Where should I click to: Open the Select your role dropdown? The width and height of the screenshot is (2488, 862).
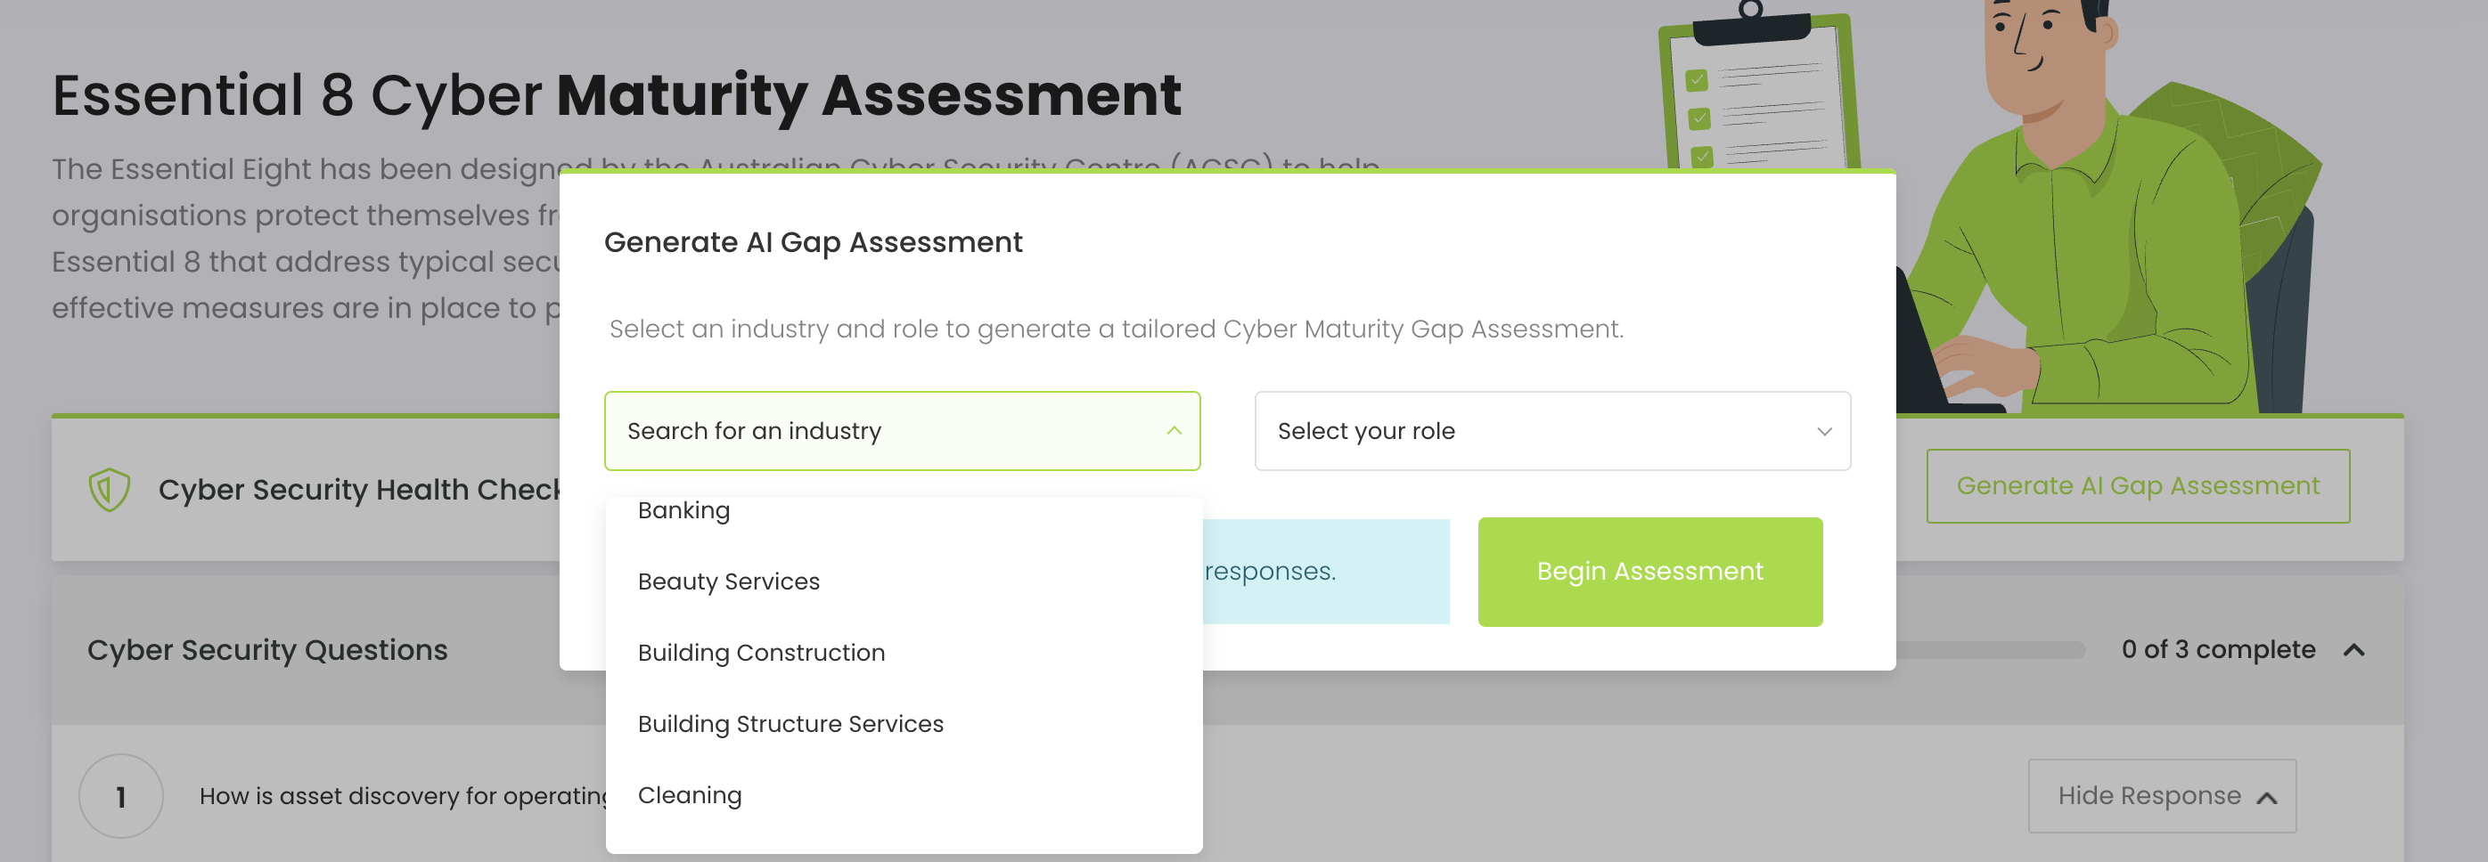1551,430
